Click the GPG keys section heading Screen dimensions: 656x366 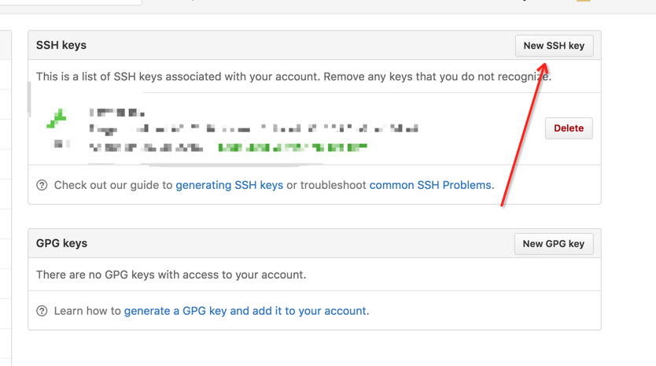[61, 243]
